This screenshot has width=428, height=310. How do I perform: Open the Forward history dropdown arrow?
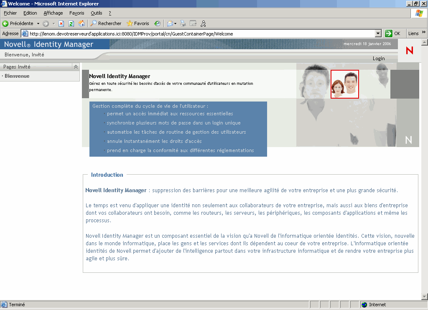[x=54, y=23]
